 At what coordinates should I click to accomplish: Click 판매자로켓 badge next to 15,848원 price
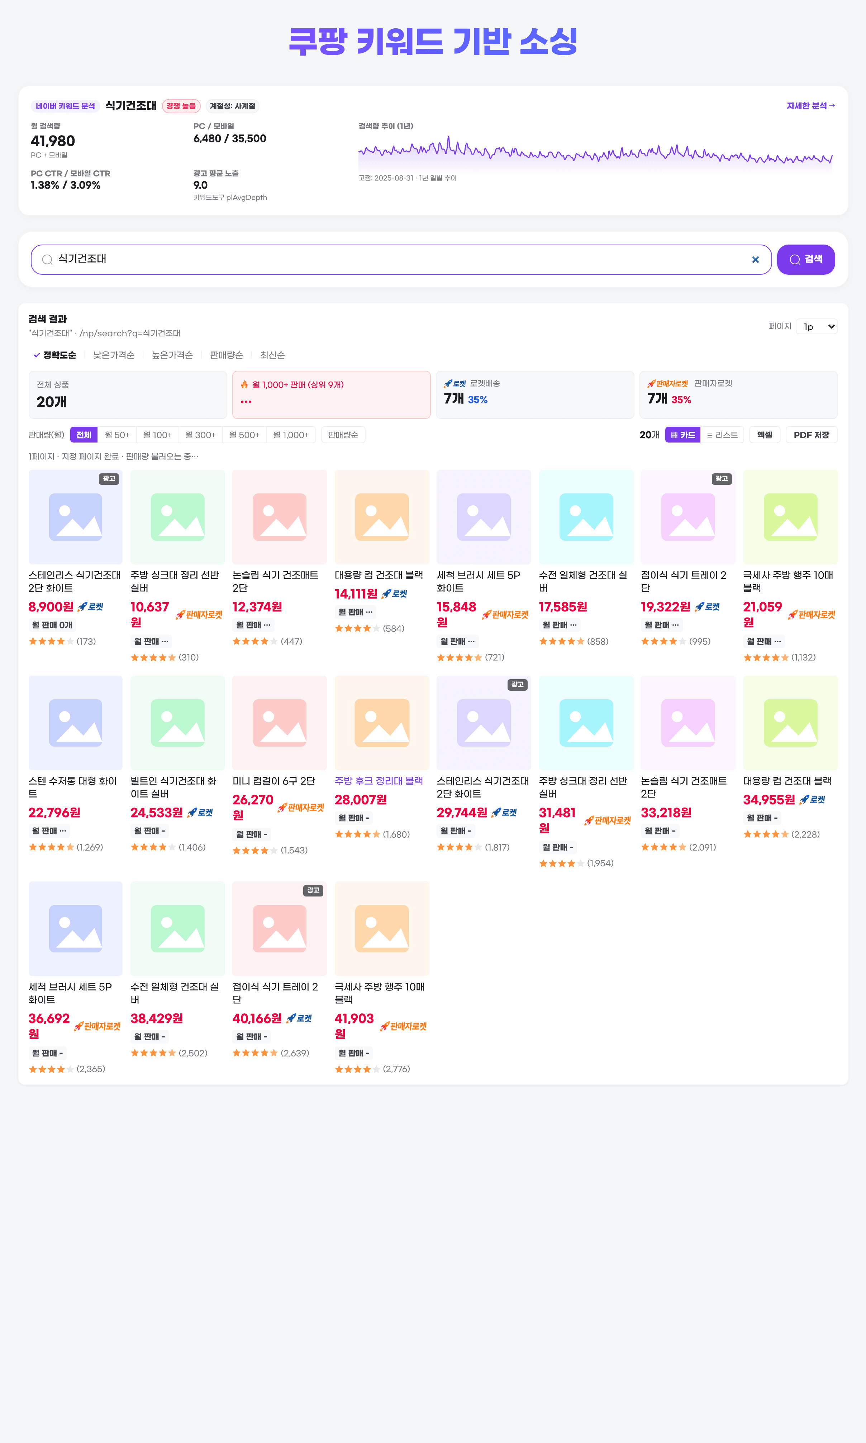tap(505, 615)
